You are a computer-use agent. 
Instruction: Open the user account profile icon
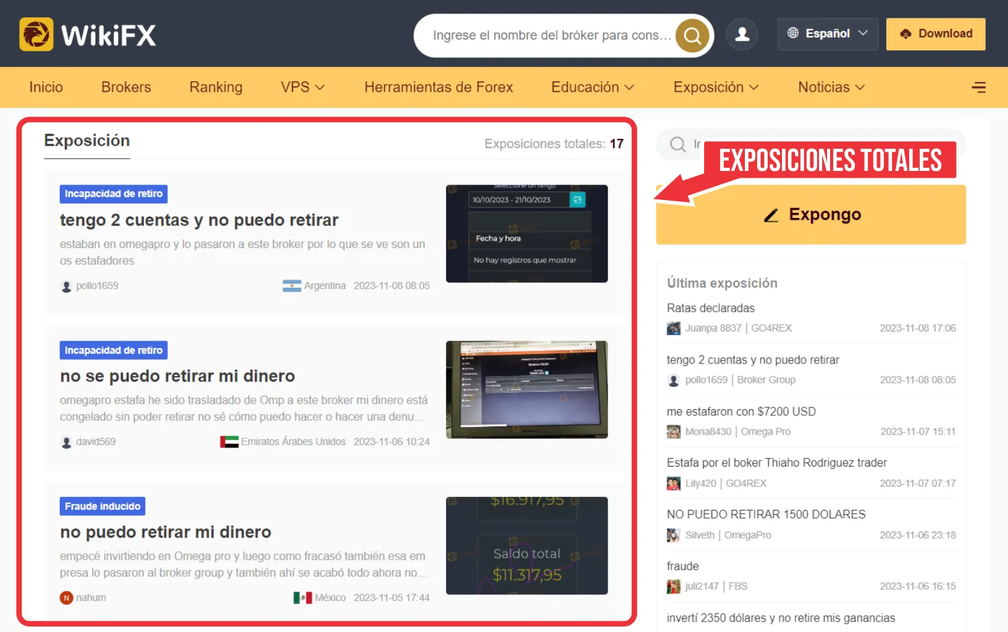pyautogui.click(x=742, y=34)
